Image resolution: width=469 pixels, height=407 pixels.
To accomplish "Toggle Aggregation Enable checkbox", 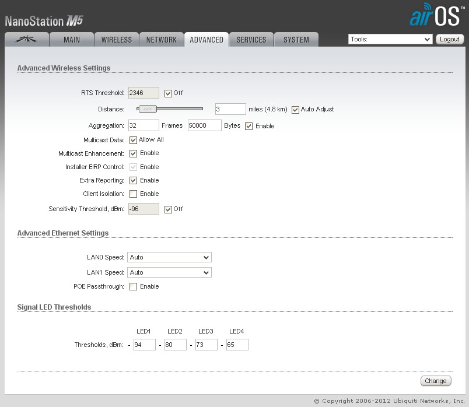I will point(249,126).
